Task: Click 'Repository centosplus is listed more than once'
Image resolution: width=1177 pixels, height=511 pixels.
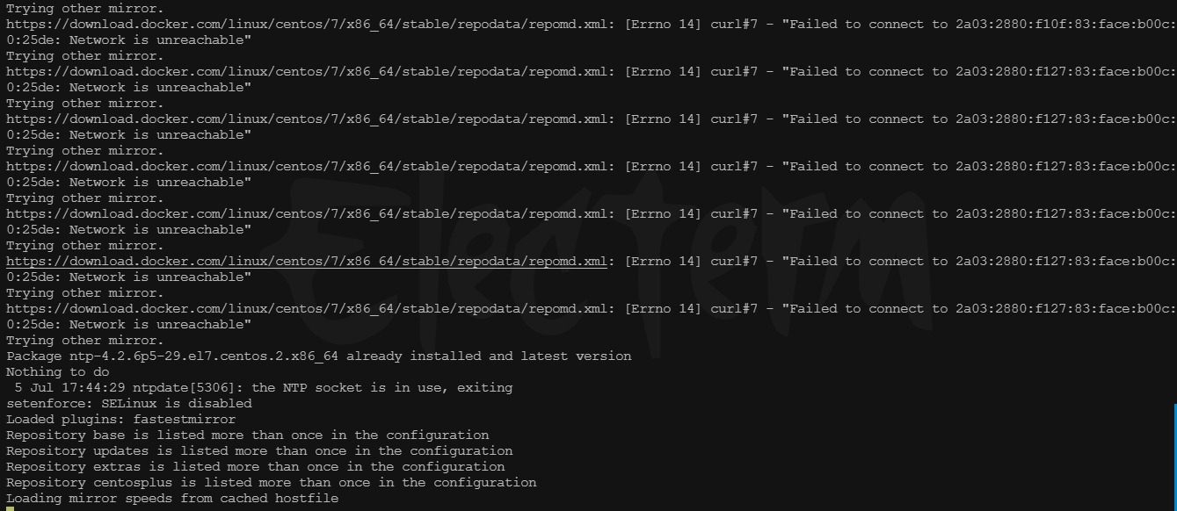Action: pyautogui.click(x=272, y=482)
